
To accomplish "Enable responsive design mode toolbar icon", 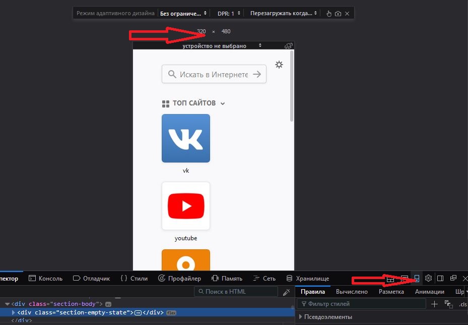I will tap(417, 279).
